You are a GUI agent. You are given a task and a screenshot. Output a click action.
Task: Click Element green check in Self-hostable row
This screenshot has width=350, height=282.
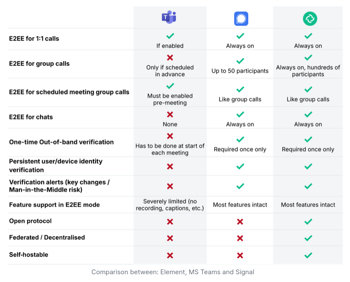[308, 255]
